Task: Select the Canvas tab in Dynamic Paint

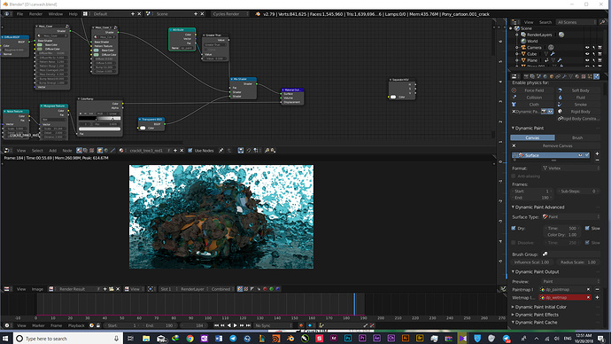Action: tap(532, 137)
